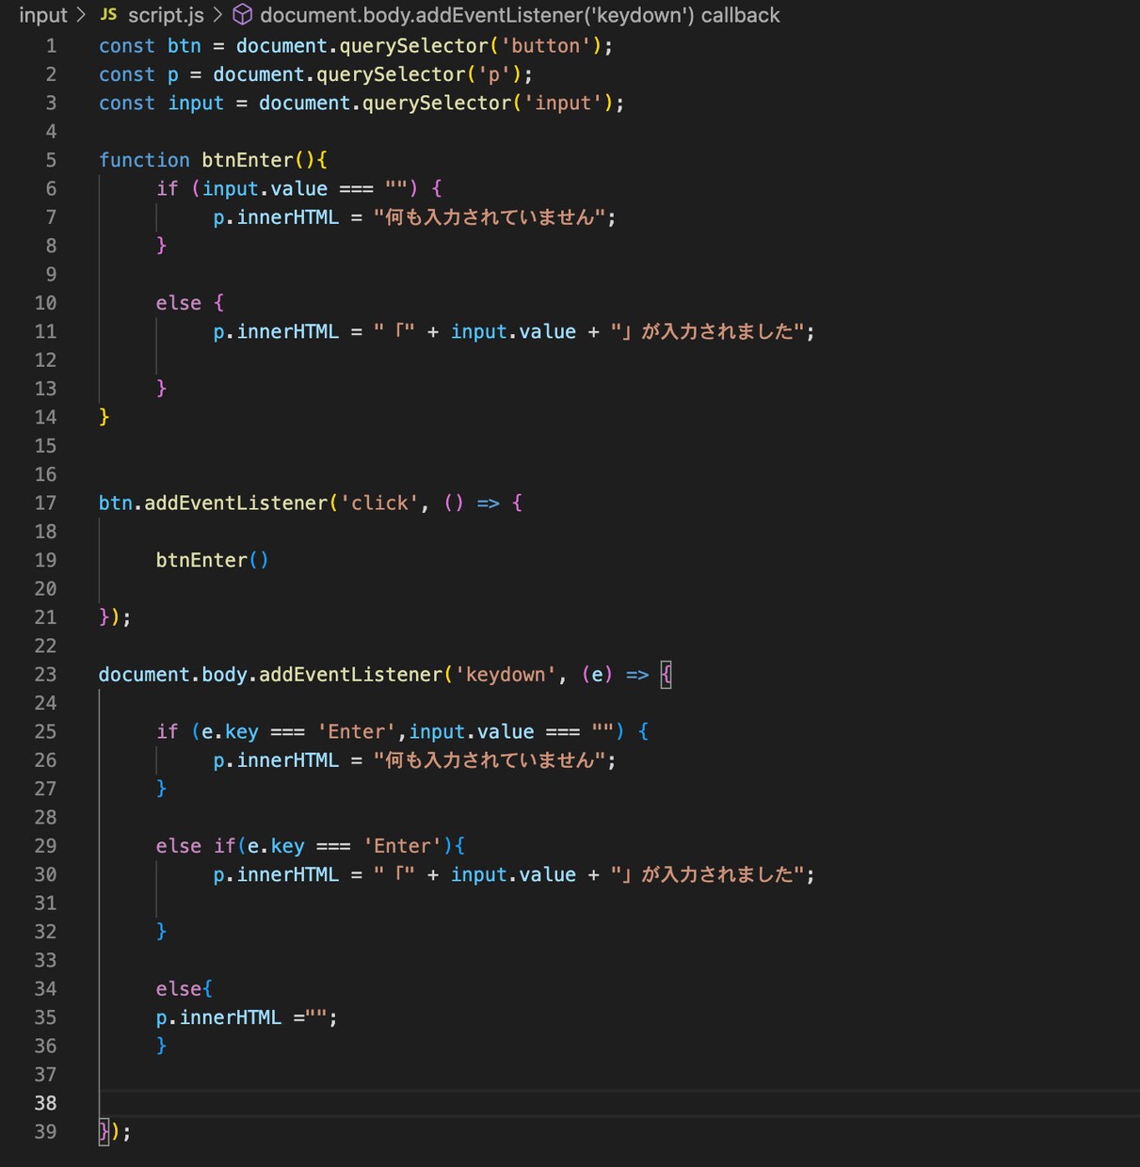
Task: Click the 'keydown' string on line 23
Action: [x=506, y=675]
